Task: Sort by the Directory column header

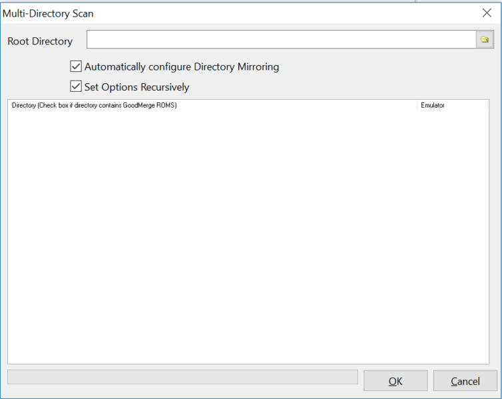Action: click(x=200, y=105)
